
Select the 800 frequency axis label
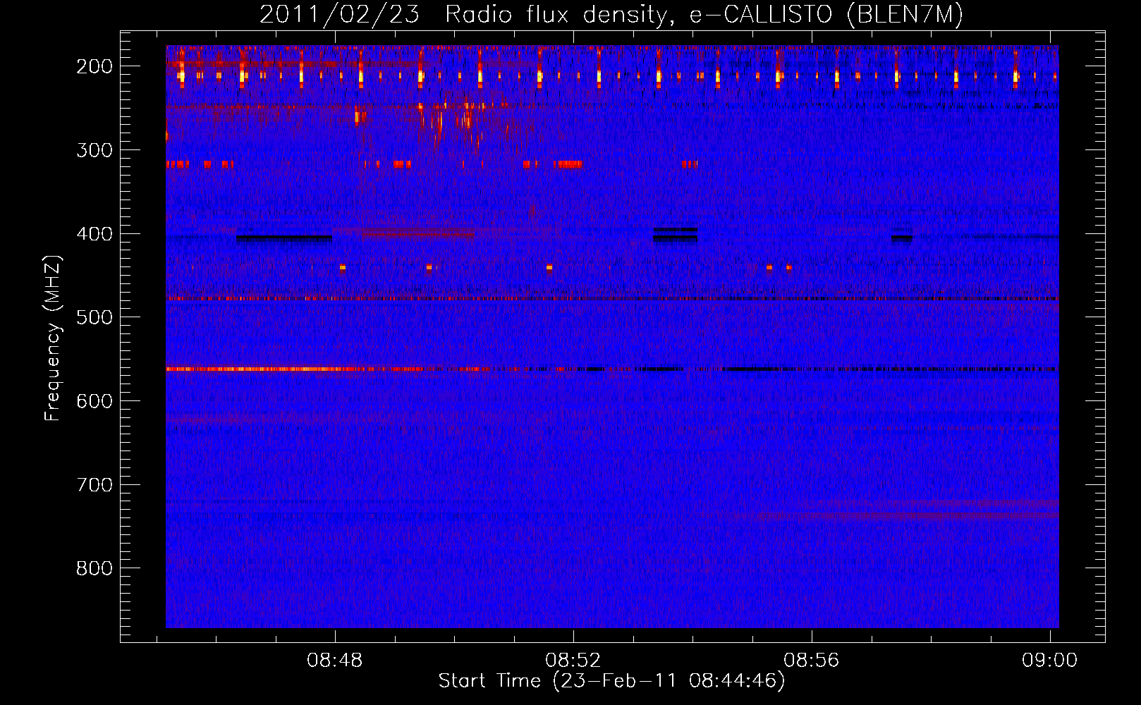point(94,568)
